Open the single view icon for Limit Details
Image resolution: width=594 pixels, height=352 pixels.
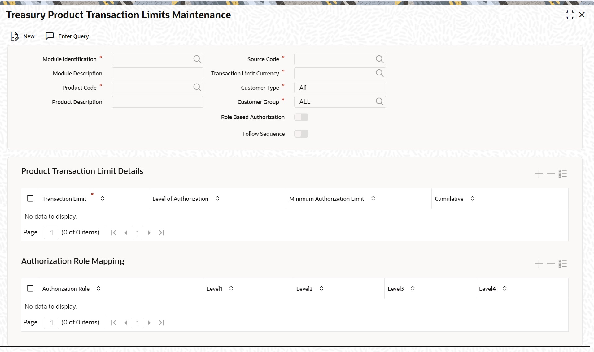click(563, 174)
